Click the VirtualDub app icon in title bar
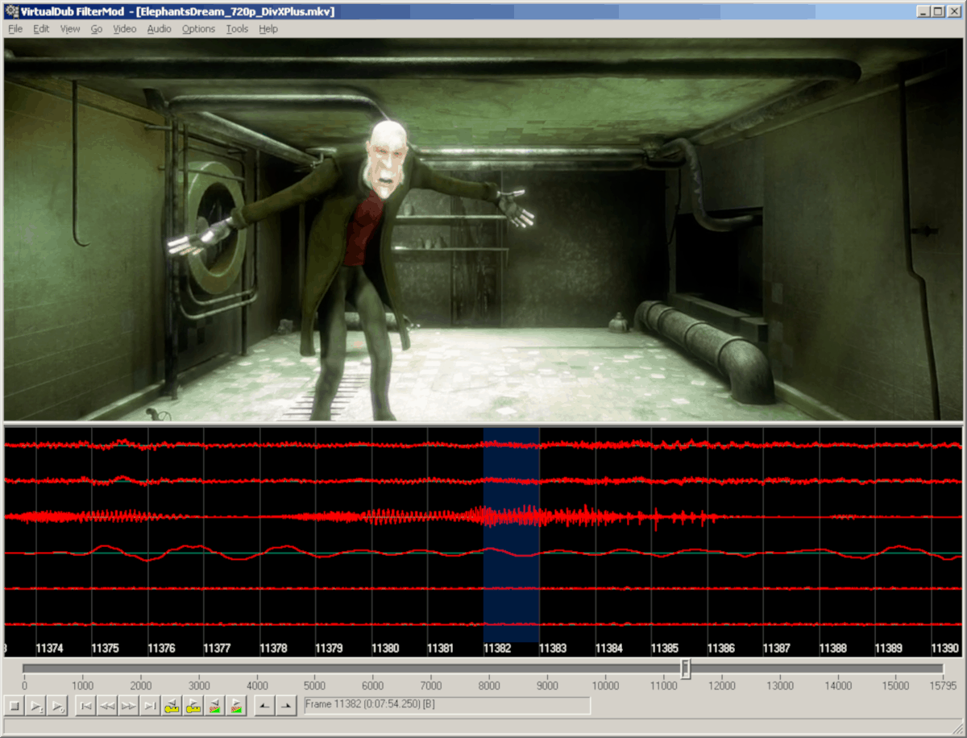Viewport: 967px width, 738px height. 10,10
